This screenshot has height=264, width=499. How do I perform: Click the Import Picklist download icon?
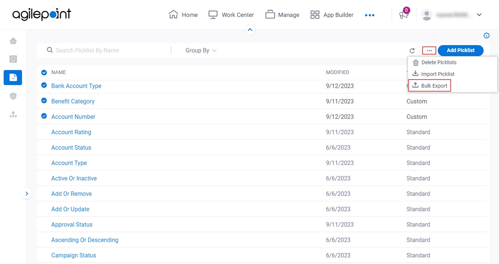[416, 74]
